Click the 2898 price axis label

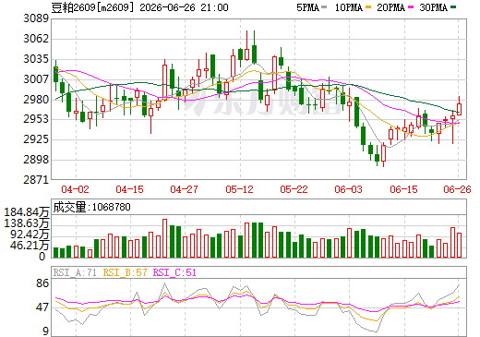[x=36, y=160]
